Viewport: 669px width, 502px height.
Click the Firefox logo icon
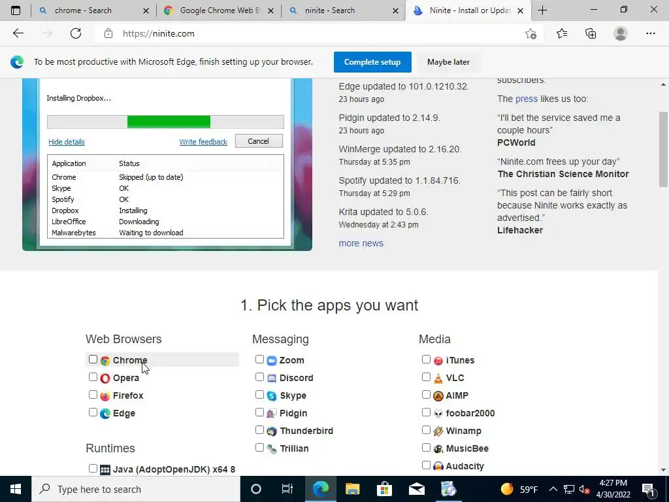point(105,396)
